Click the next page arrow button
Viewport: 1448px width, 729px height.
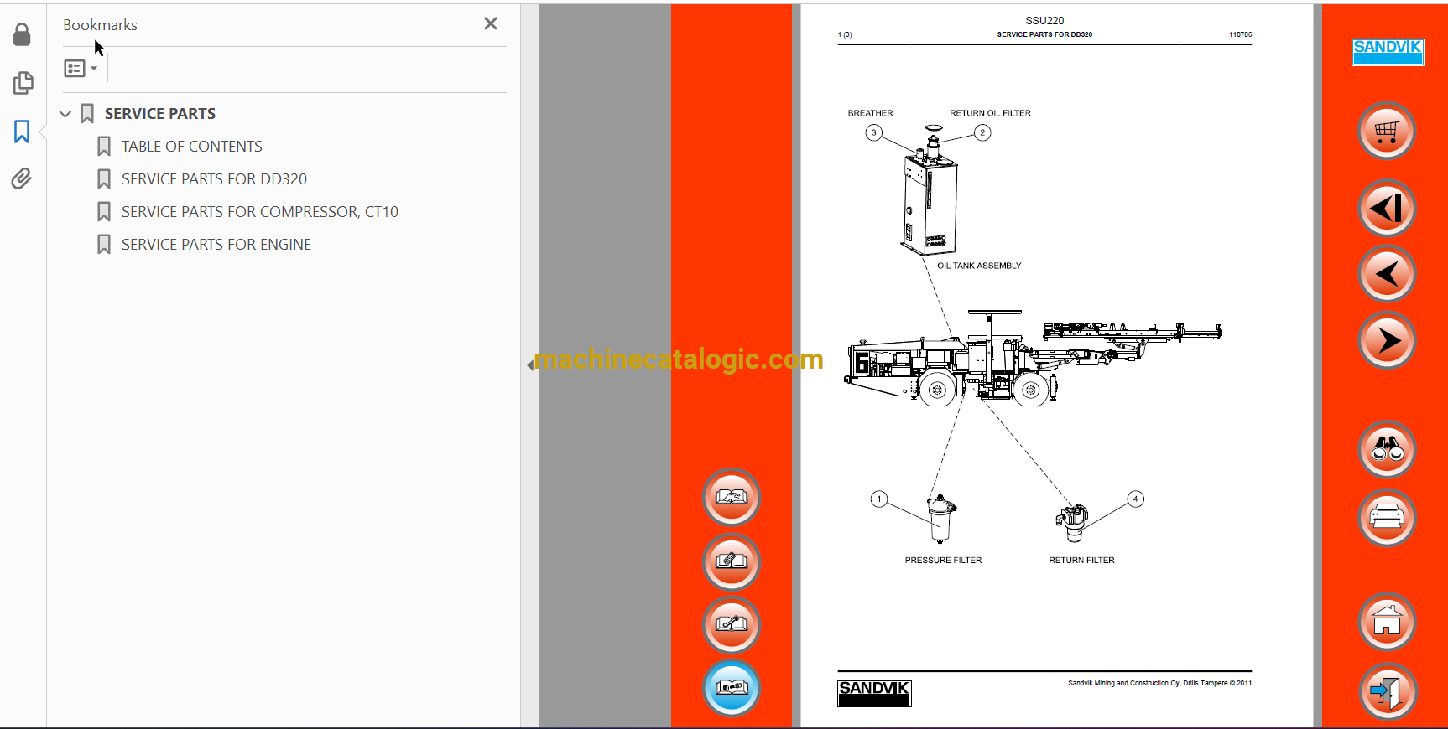pyautogui.click(x=1387, y=340)
